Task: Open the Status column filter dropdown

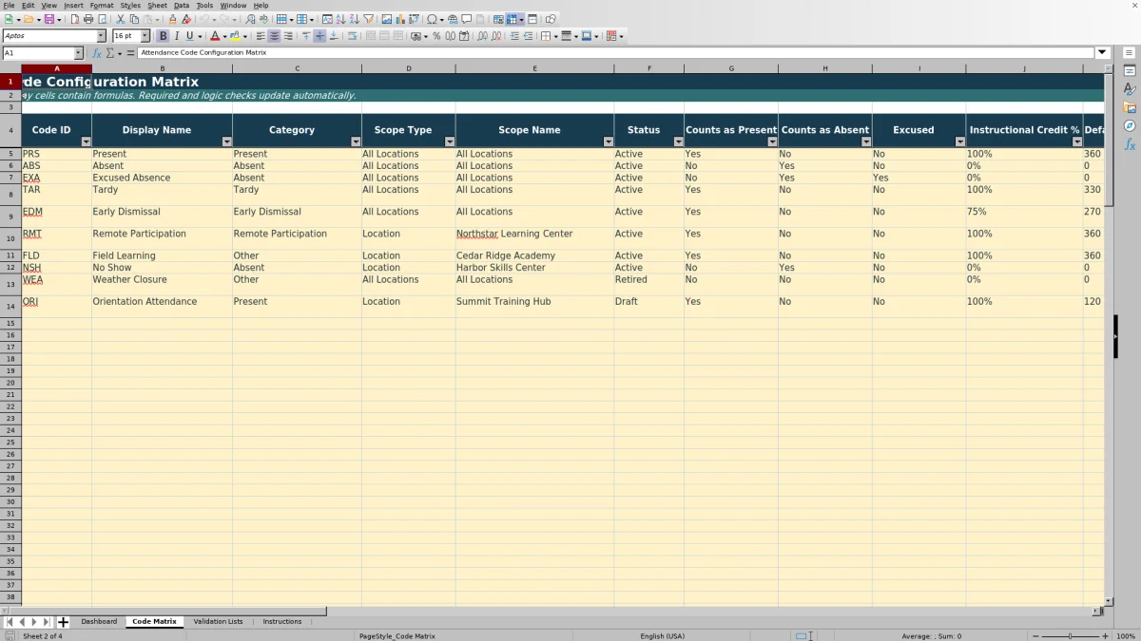Action: 678,141
